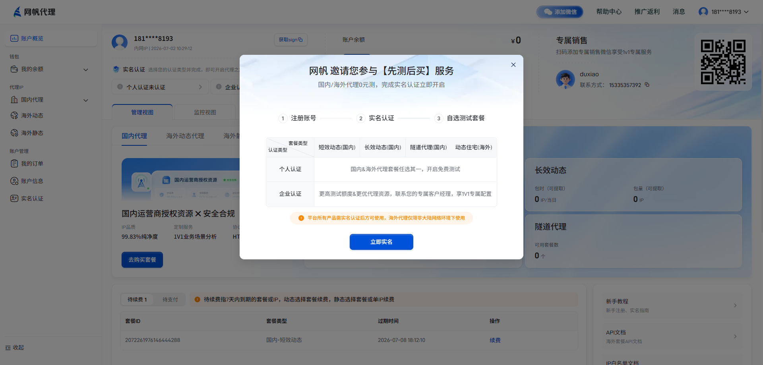Open the 帮助中心 menu
This screenshot has height=365, width=763.
click(x=609, y=12)
